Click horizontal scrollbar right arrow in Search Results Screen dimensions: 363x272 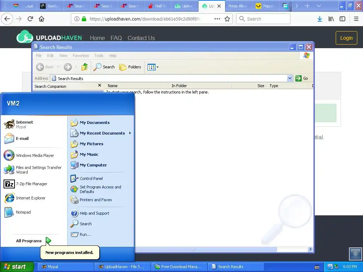[310, 249]
